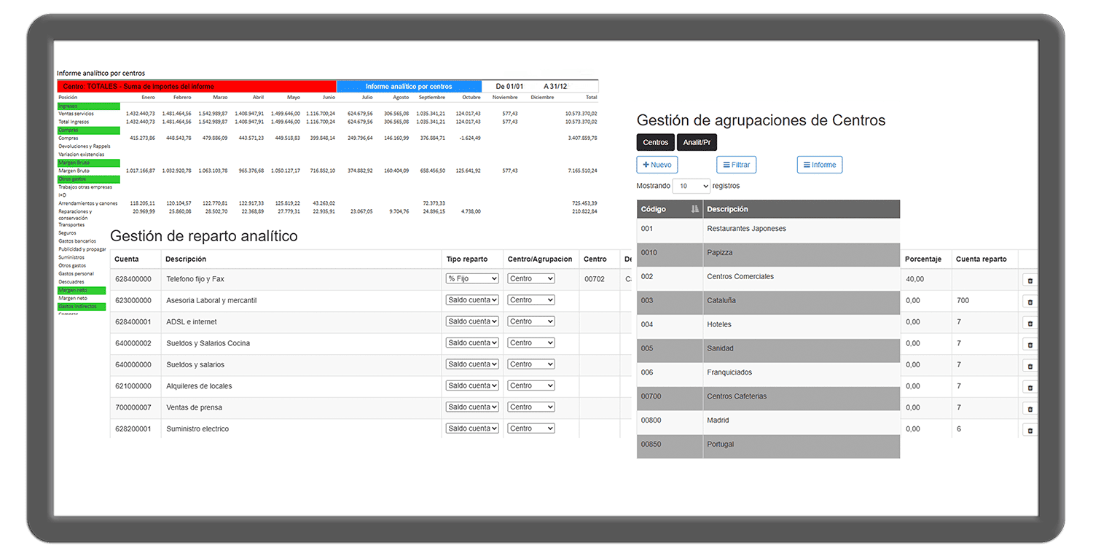Open Tipo reparto dropdown for ADSL e internet
Screen dimensions: 1093x556
472,321
